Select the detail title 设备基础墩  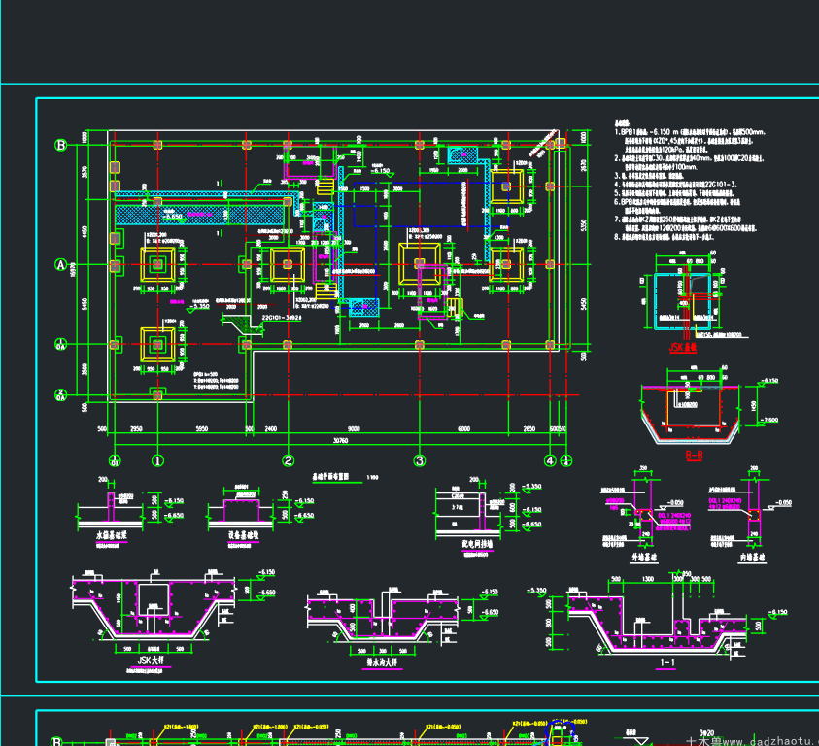(x=244, y=535)
